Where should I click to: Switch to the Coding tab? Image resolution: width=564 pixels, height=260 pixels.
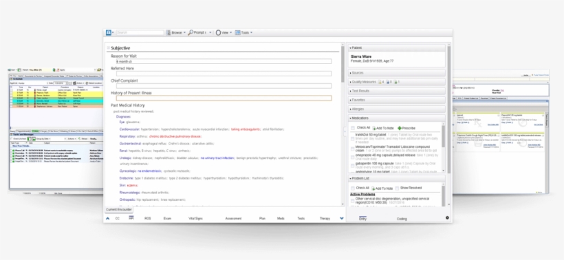point(402,219)
